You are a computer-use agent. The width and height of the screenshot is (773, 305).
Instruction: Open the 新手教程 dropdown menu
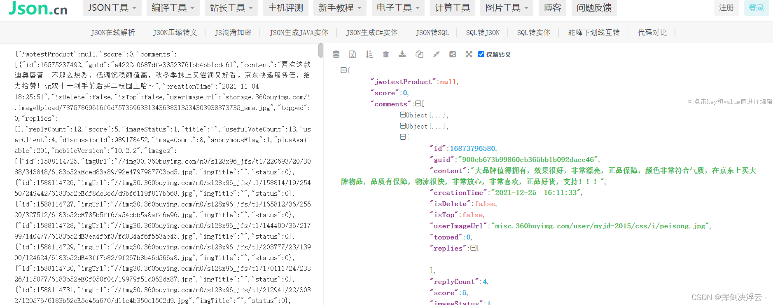click(x=340, y=8)
